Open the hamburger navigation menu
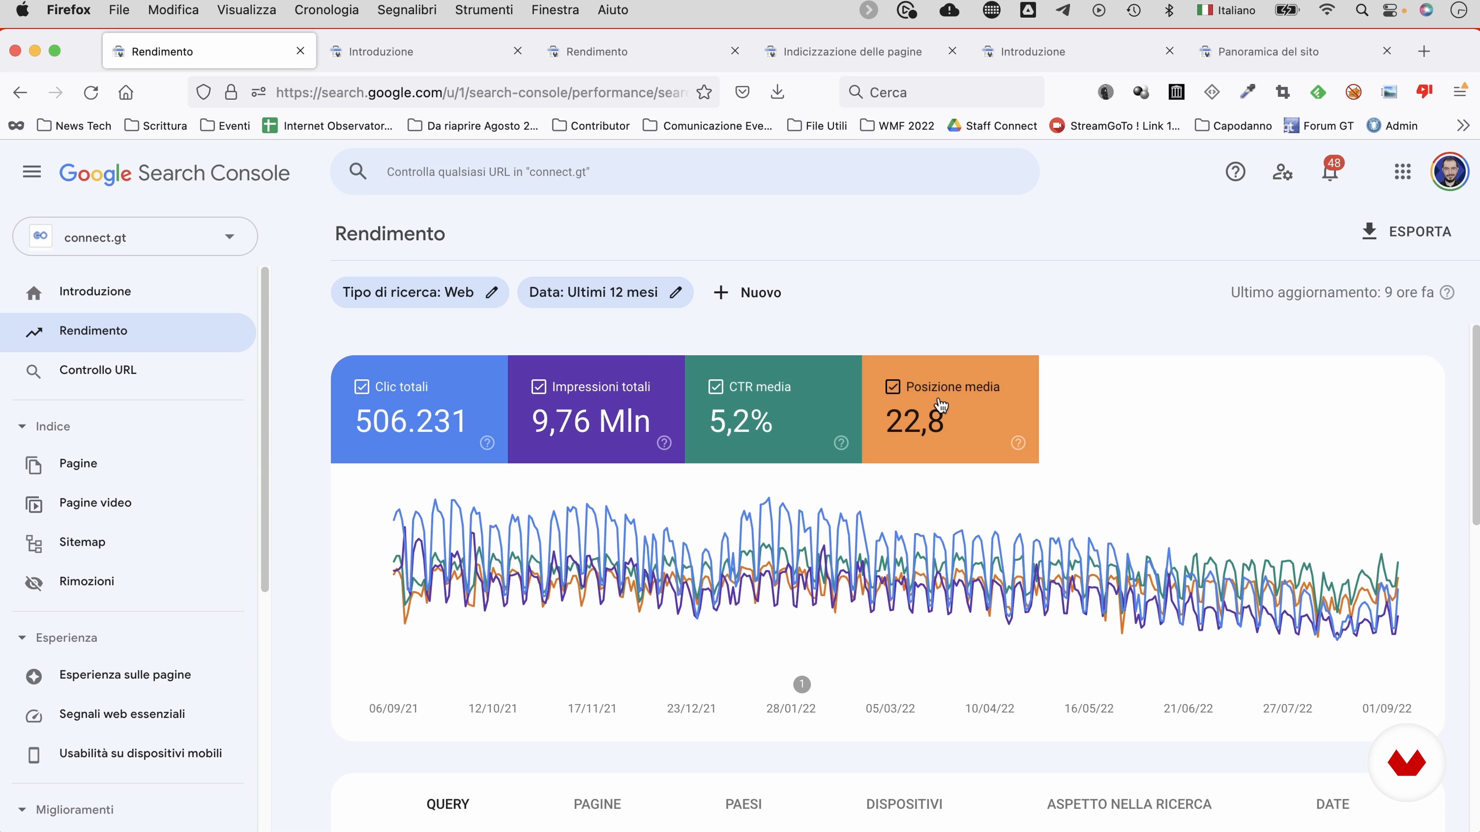This screenshot has width=1480, height=832. [32, 172]
